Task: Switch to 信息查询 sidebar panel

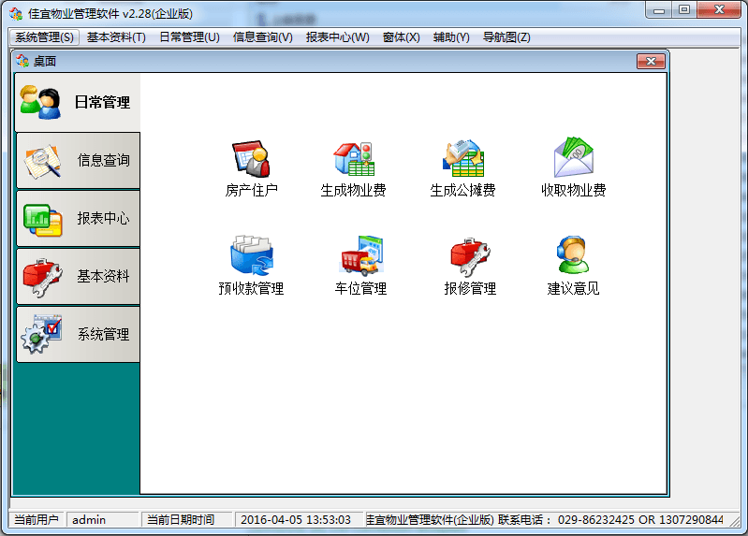Action: pyautogui.click(x=78, y=161)
